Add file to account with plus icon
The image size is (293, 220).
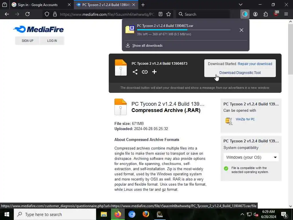(154, 72)
